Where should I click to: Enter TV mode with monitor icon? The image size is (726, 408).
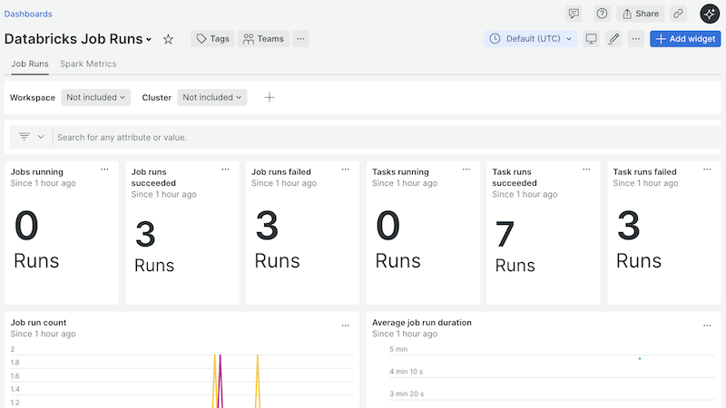[x=592, y=39]
